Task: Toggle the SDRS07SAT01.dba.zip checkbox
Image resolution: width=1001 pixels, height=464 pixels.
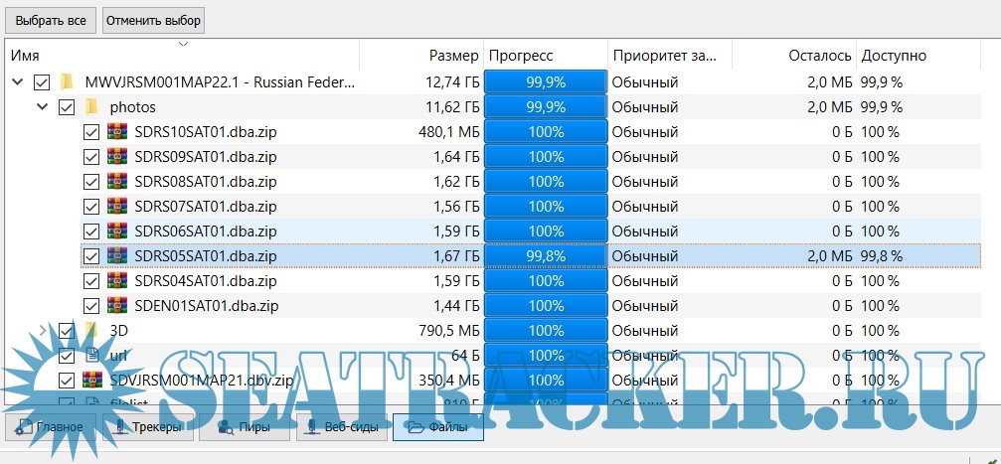Action: coord(91,206)
